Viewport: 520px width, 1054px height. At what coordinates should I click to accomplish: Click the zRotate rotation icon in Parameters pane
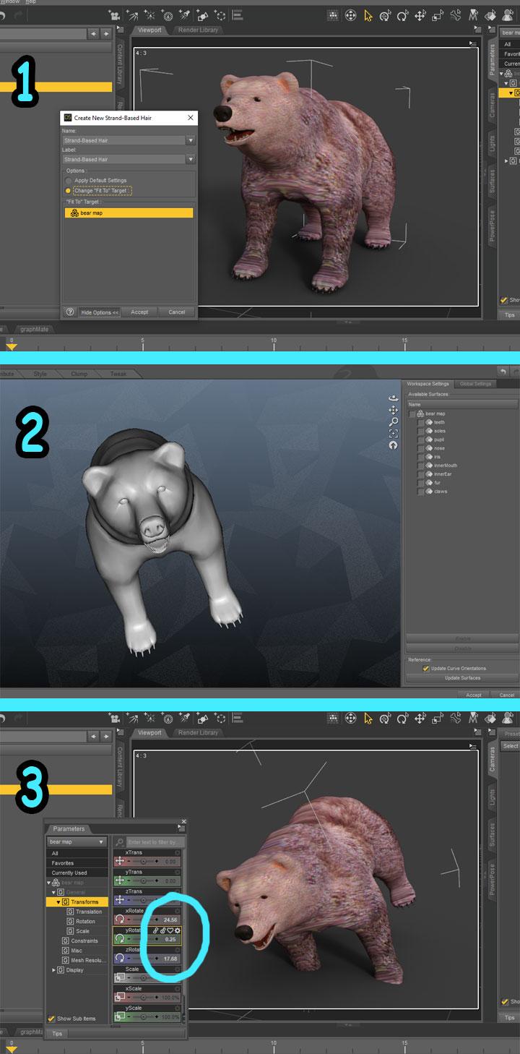click(119, 958)
